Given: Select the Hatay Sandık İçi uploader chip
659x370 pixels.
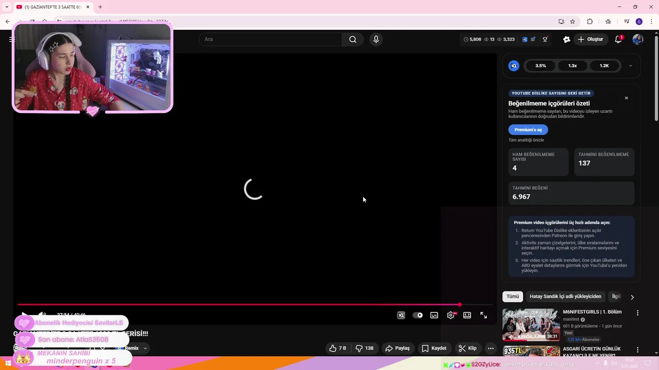Looking at the screenshot, I should pyautogui.click(x=565, y=297).
